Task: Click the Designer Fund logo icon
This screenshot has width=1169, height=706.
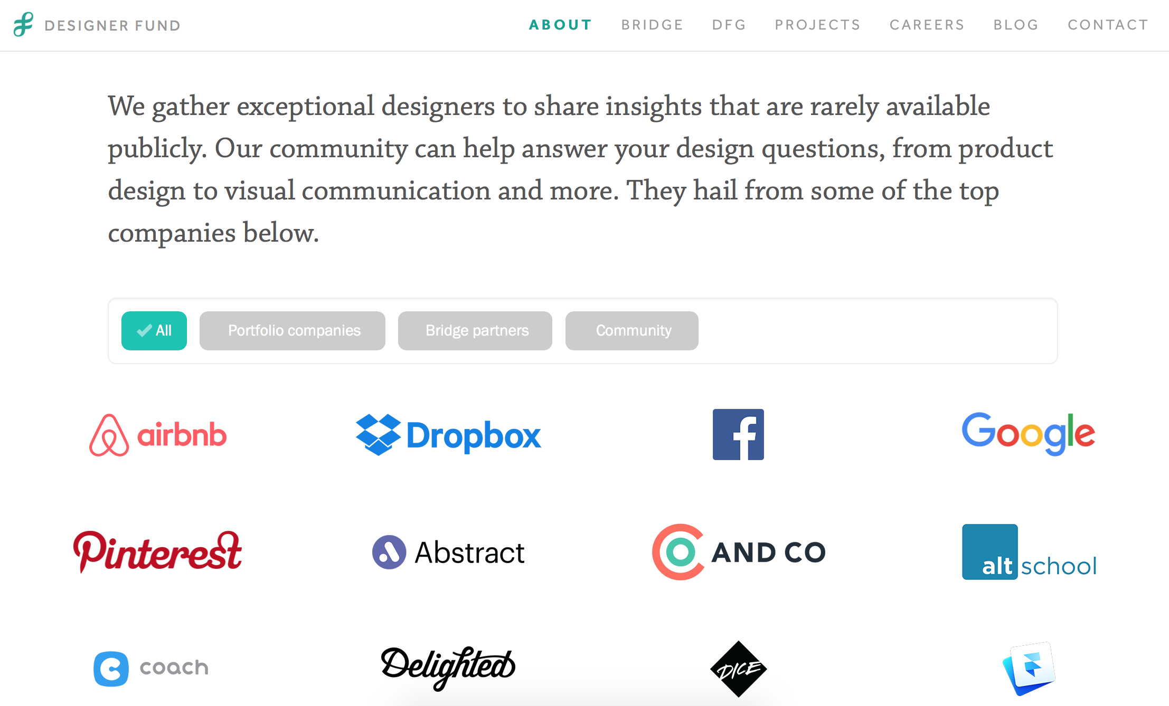Action: [x=24, y=24]
